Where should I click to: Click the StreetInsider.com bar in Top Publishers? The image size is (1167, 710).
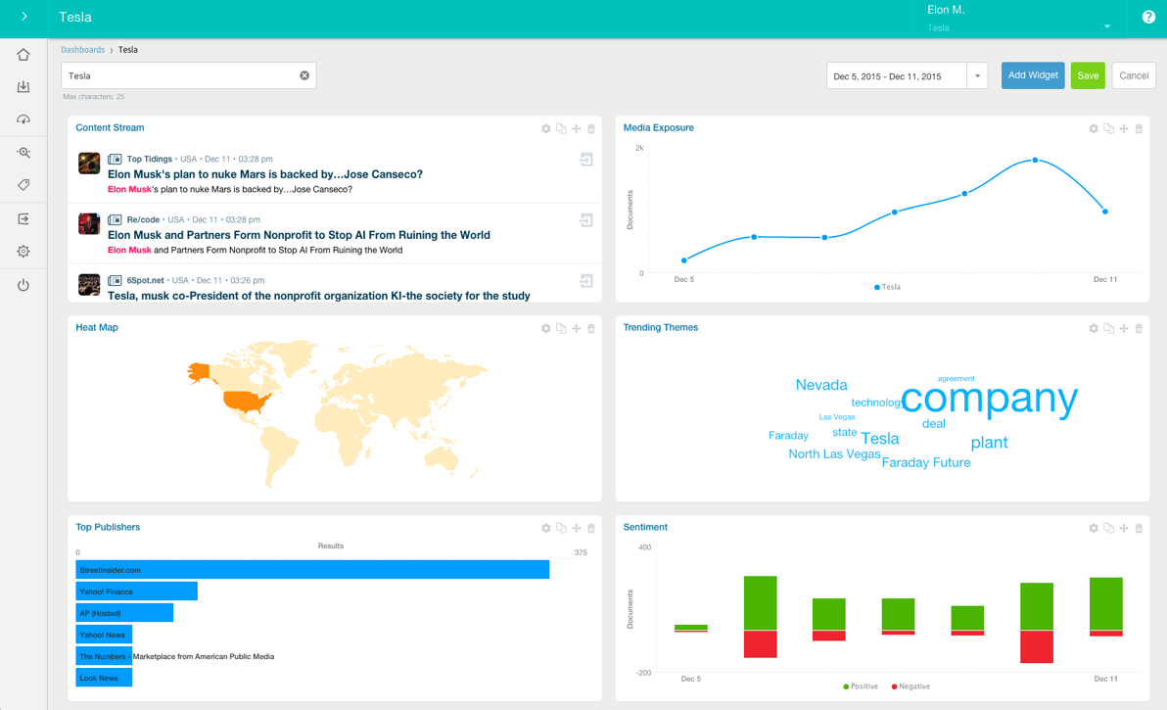(312, 570)
